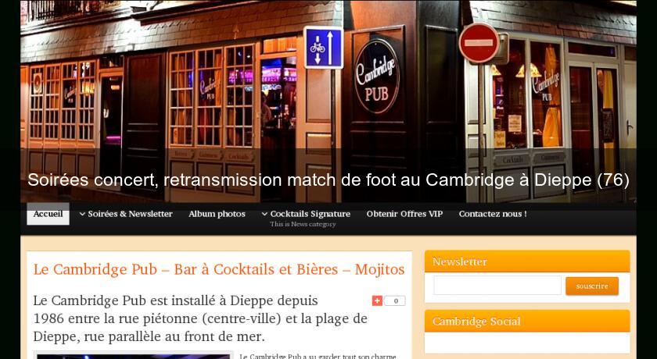This screenshot has height=359, width=657.
Task: Click the round Cambridge PUB sign in banner
Action: 377,76
